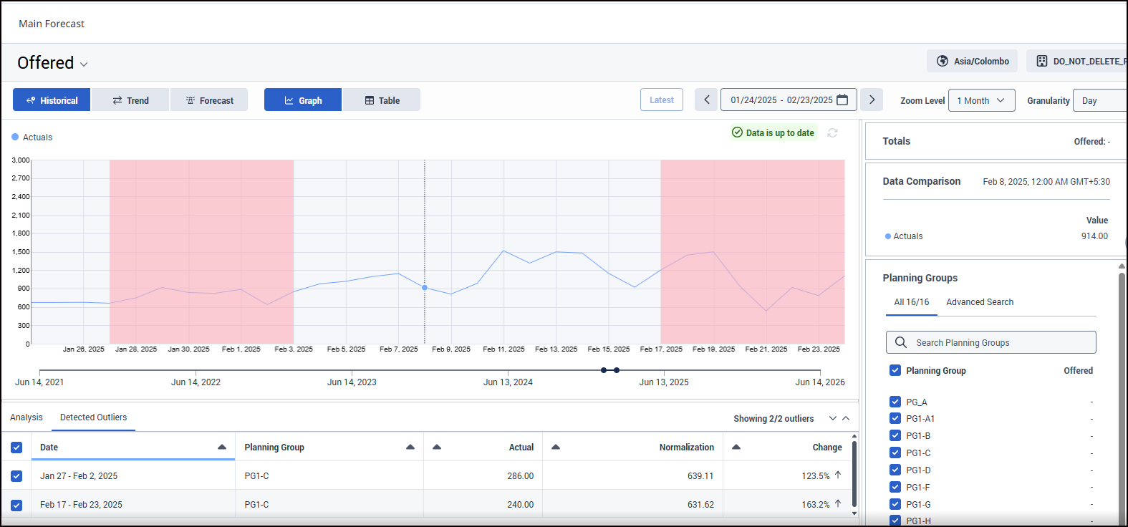Focus the Search Planning Groups field
This screenshot has height=527, width=1128.
click(x=990, y=342)
